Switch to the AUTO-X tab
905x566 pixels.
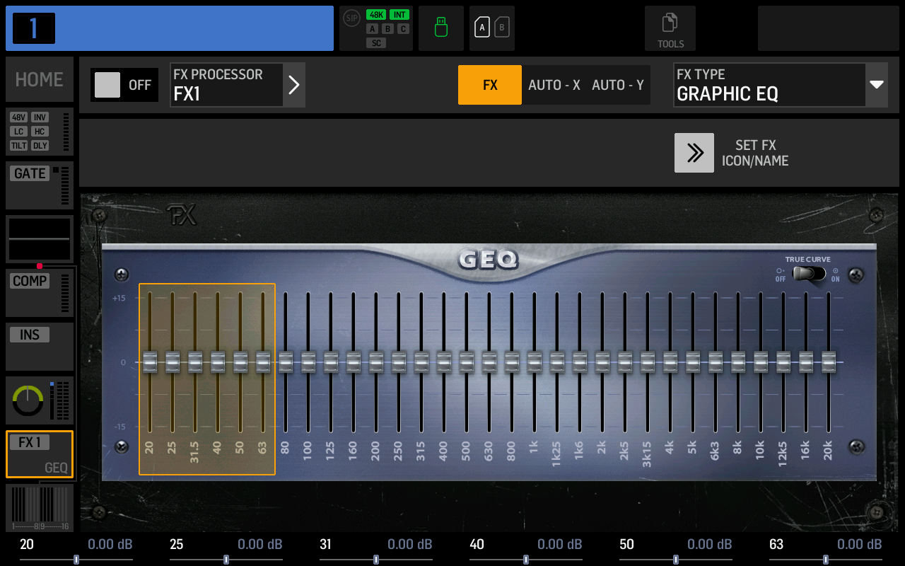554,85
